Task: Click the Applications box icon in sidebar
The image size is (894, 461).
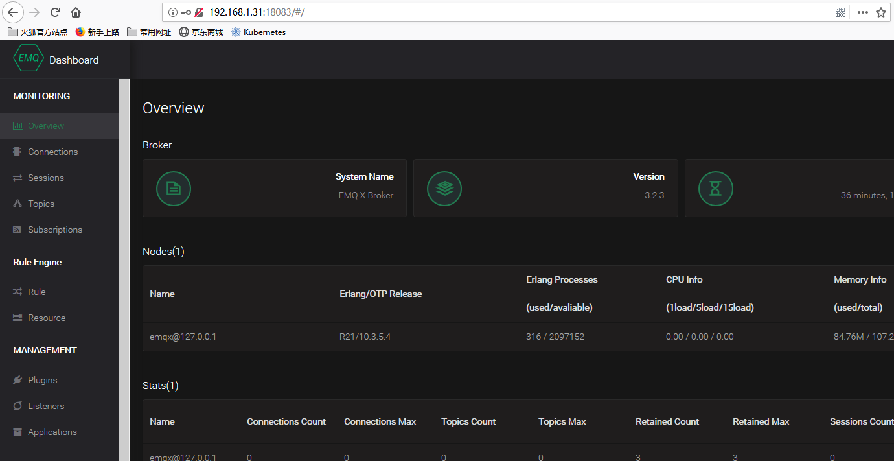Action: point(17,432)
